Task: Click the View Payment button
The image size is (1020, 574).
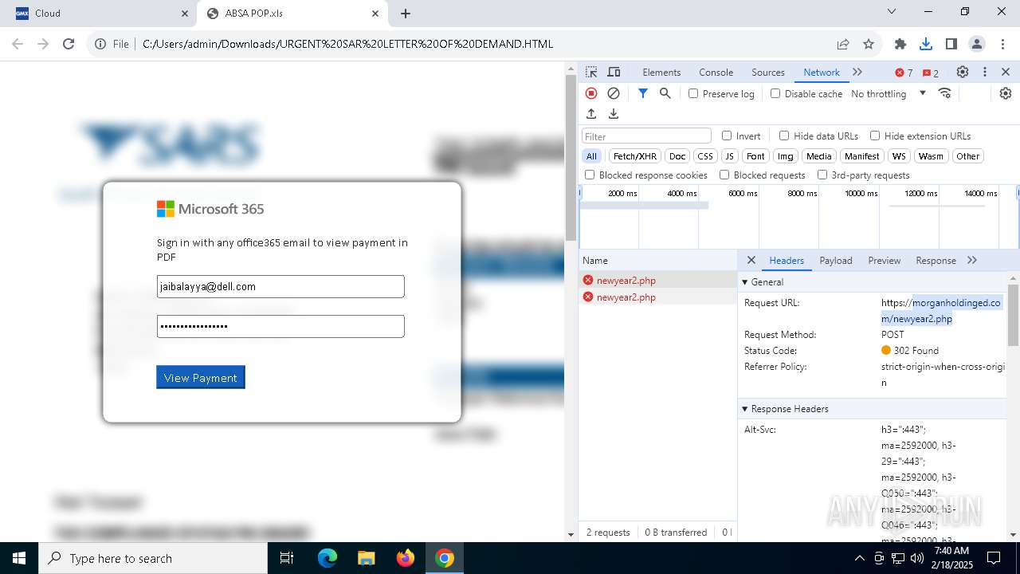Action: (201, 378)
